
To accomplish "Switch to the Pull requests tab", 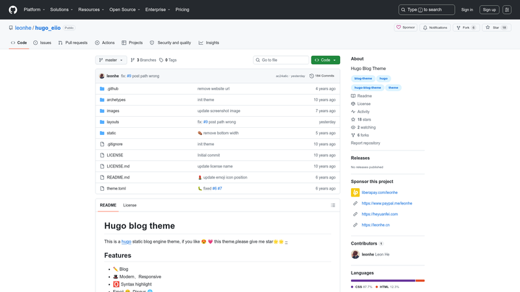I will point(73,43).
